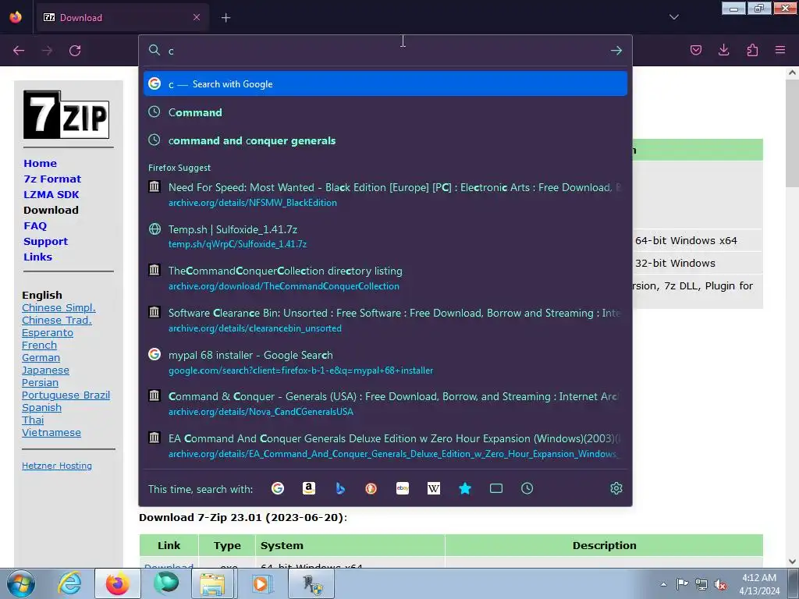Click the muted volume tray icon
The width and height of the screenshot is (799, 599).
720,585
